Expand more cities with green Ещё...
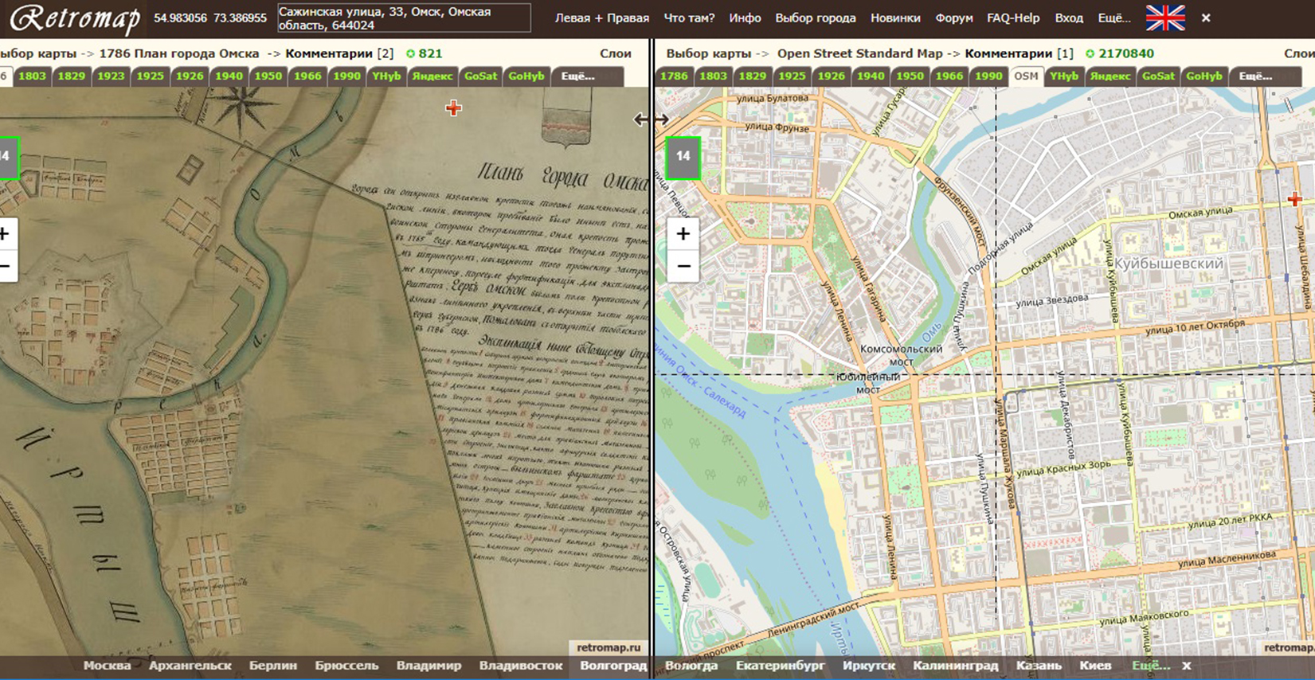The width and height of the screenshot is (1315, 680). 1151,666
